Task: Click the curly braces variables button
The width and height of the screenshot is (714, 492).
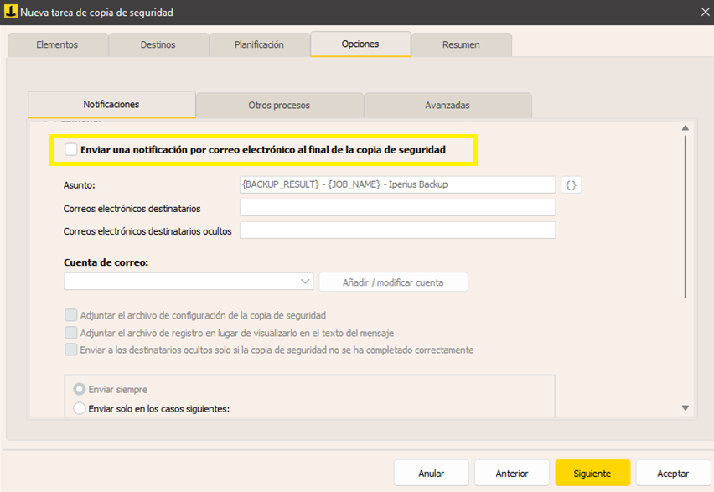Action: pos(571,184)
